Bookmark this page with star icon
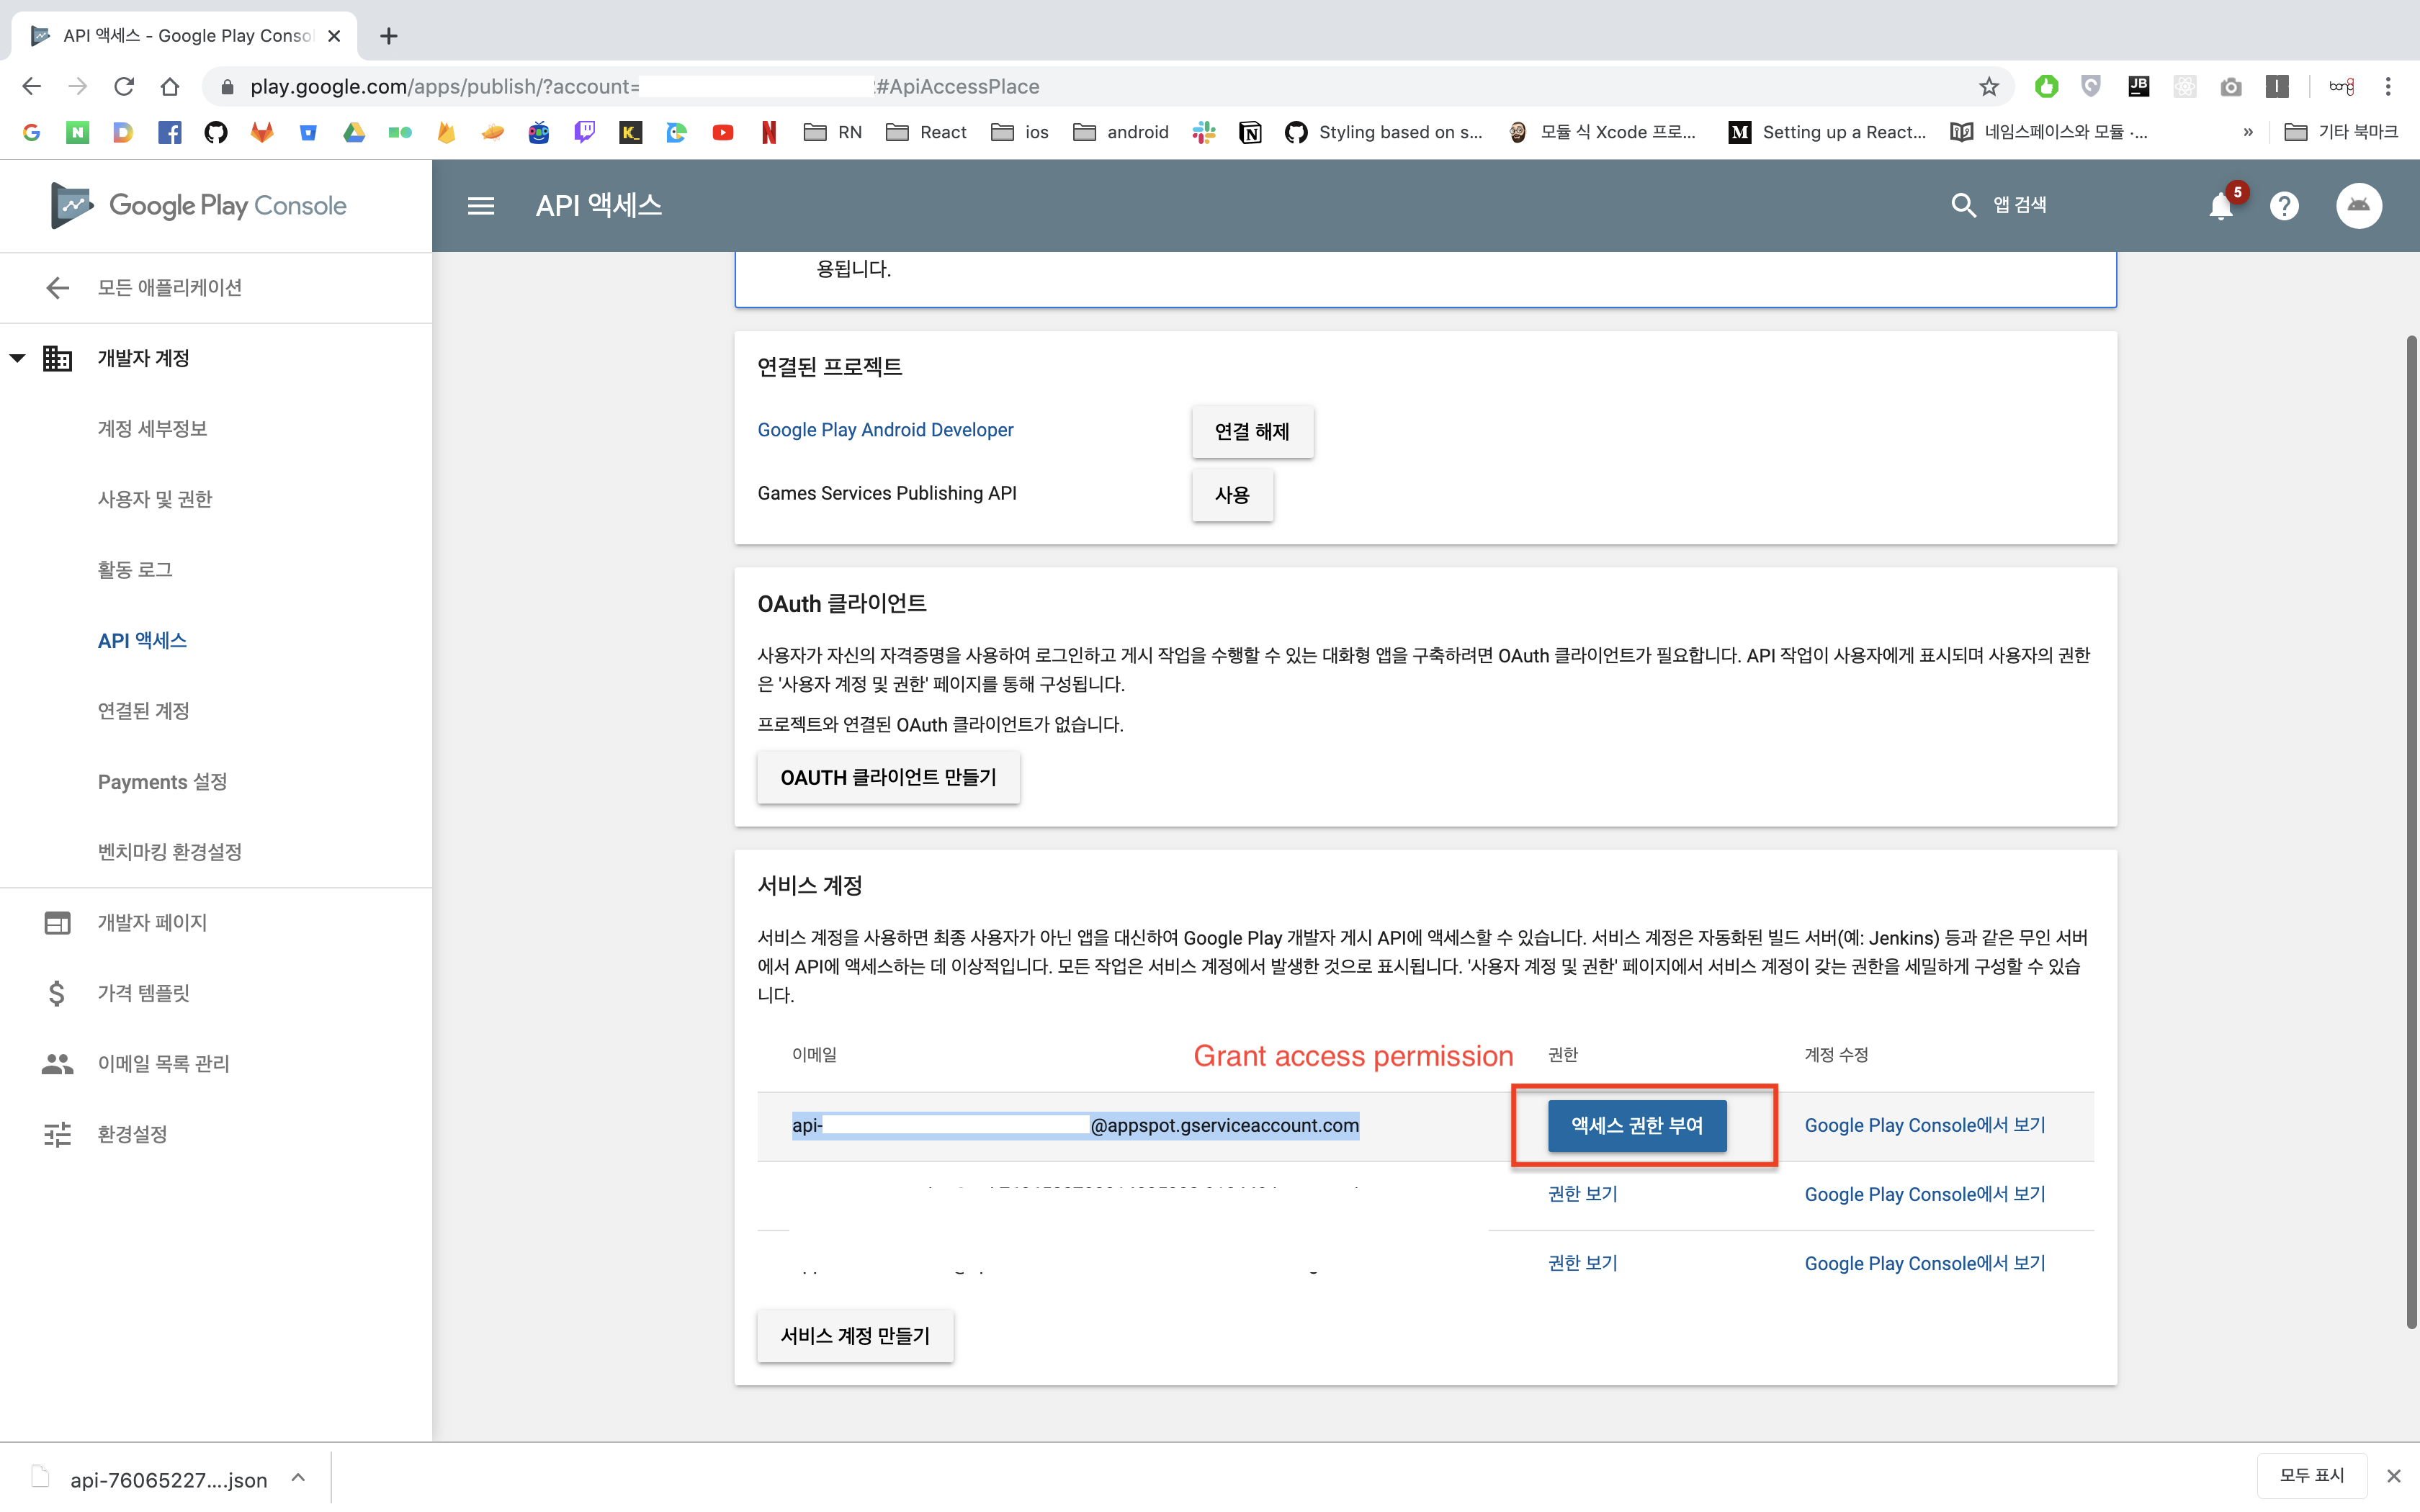Viewport: 2420px width, 1512px height. (x=1988, y=87)
